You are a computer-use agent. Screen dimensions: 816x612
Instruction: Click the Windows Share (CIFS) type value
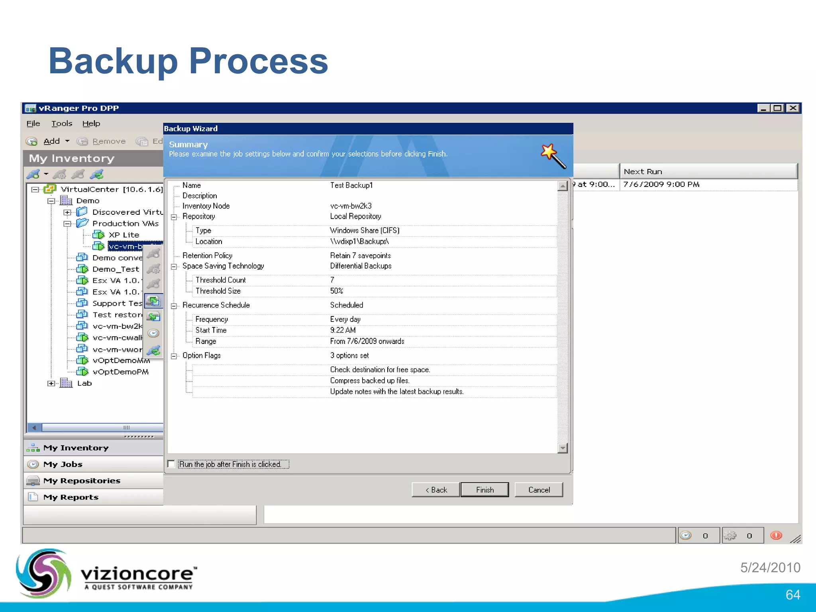365,230
